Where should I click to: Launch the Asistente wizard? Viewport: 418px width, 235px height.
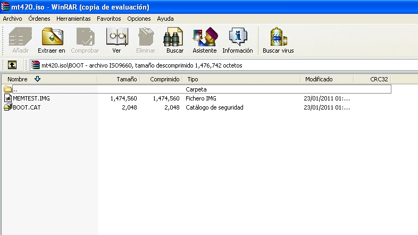[x=205, y=40]
